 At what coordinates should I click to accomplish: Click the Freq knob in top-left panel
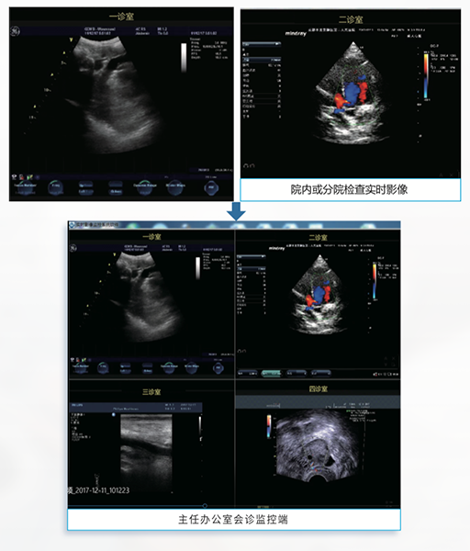[55, 187]
